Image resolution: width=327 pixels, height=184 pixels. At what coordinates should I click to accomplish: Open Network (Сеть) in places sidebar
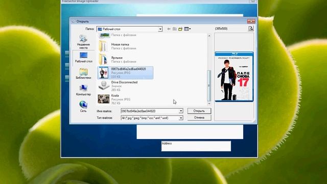[83, 106]
